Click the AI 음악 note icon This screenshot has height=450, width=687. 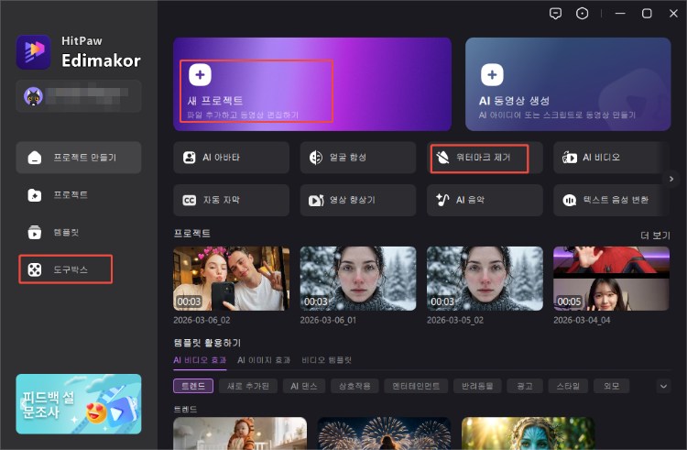pyautogui.click(x=442, y=200)
